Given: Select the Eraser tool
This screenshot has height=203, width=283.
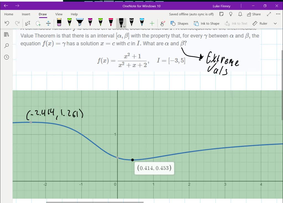Looking at the screenshot, I should point(59,23).
